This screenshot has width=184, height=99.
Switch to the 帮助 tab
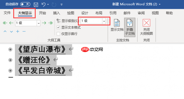coord(169,13)
